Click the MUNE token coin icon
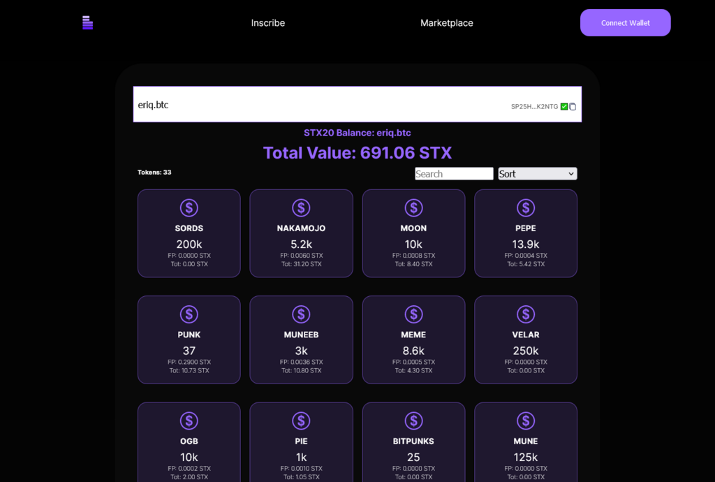Screen dimensions: 715x482 click(526, 421)
